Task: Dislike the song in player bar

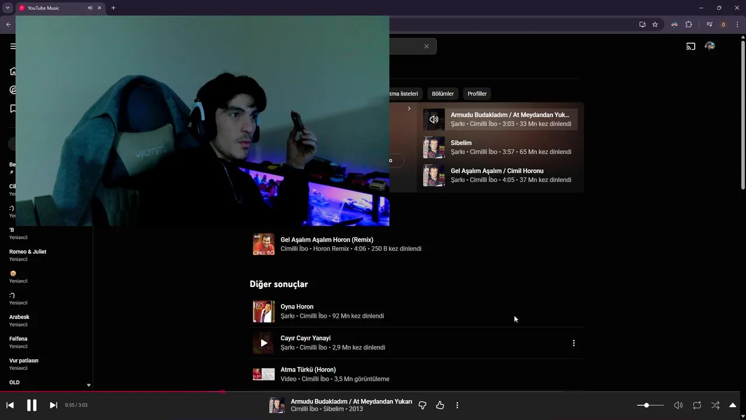Action: coord(423,405)
